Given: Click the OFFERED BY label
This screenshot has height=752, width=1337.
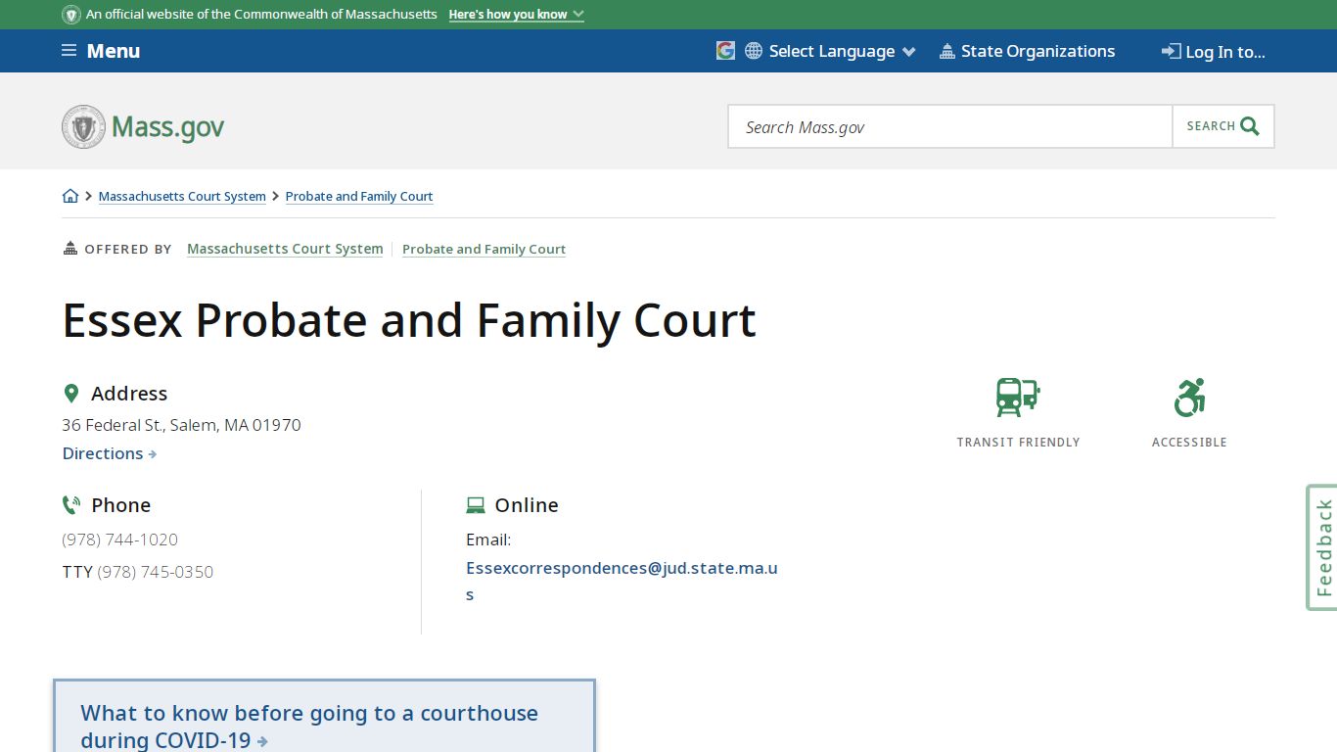Looking at the screenshot, I should coord(128,250).
